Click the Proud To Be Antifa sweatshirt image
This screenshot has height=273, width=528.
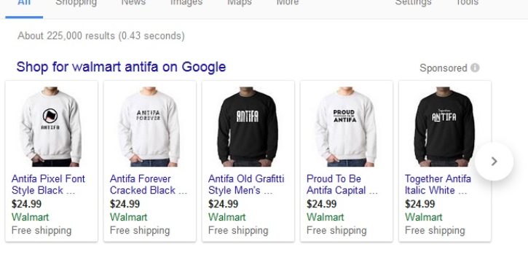(x=346, y=127)
